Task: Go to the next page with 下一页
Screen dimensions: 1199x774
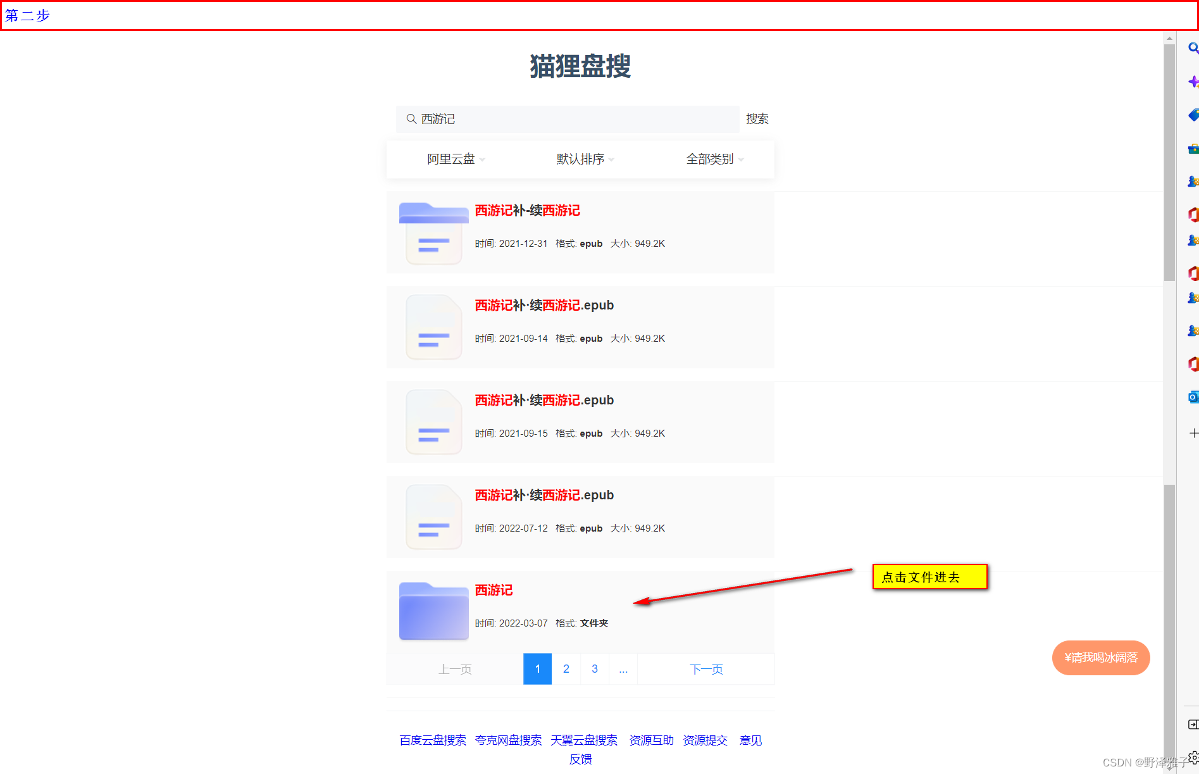Action: point(706,669)
